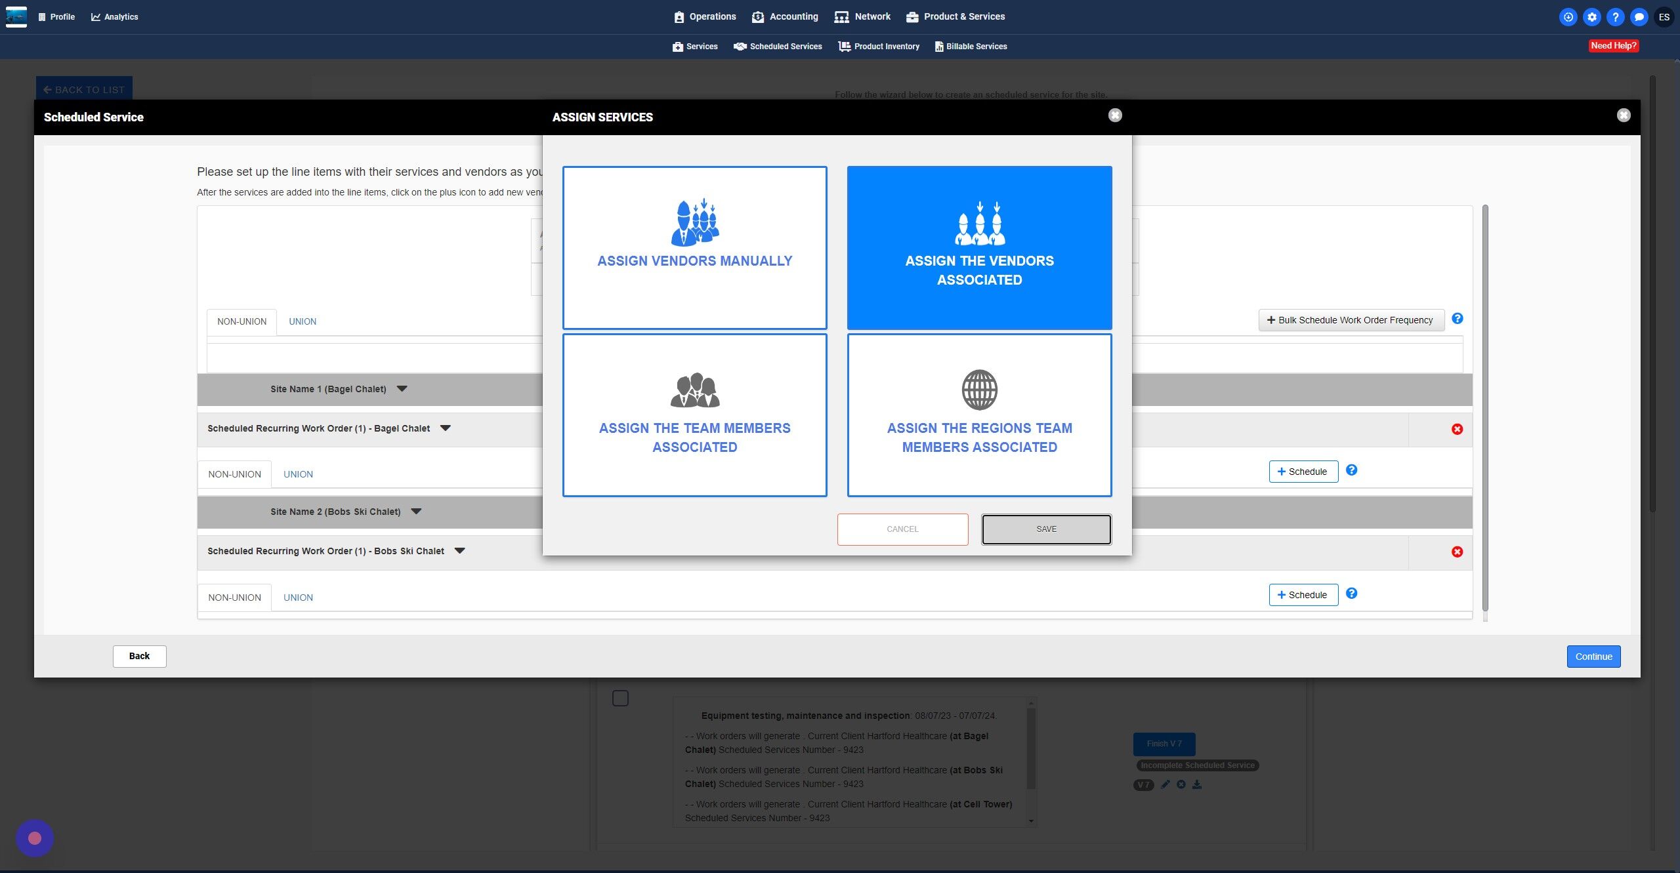The image size is (1680, 873).
Task: Select the globe icon for Regions Team Members
Action: (x=979, y=390)
